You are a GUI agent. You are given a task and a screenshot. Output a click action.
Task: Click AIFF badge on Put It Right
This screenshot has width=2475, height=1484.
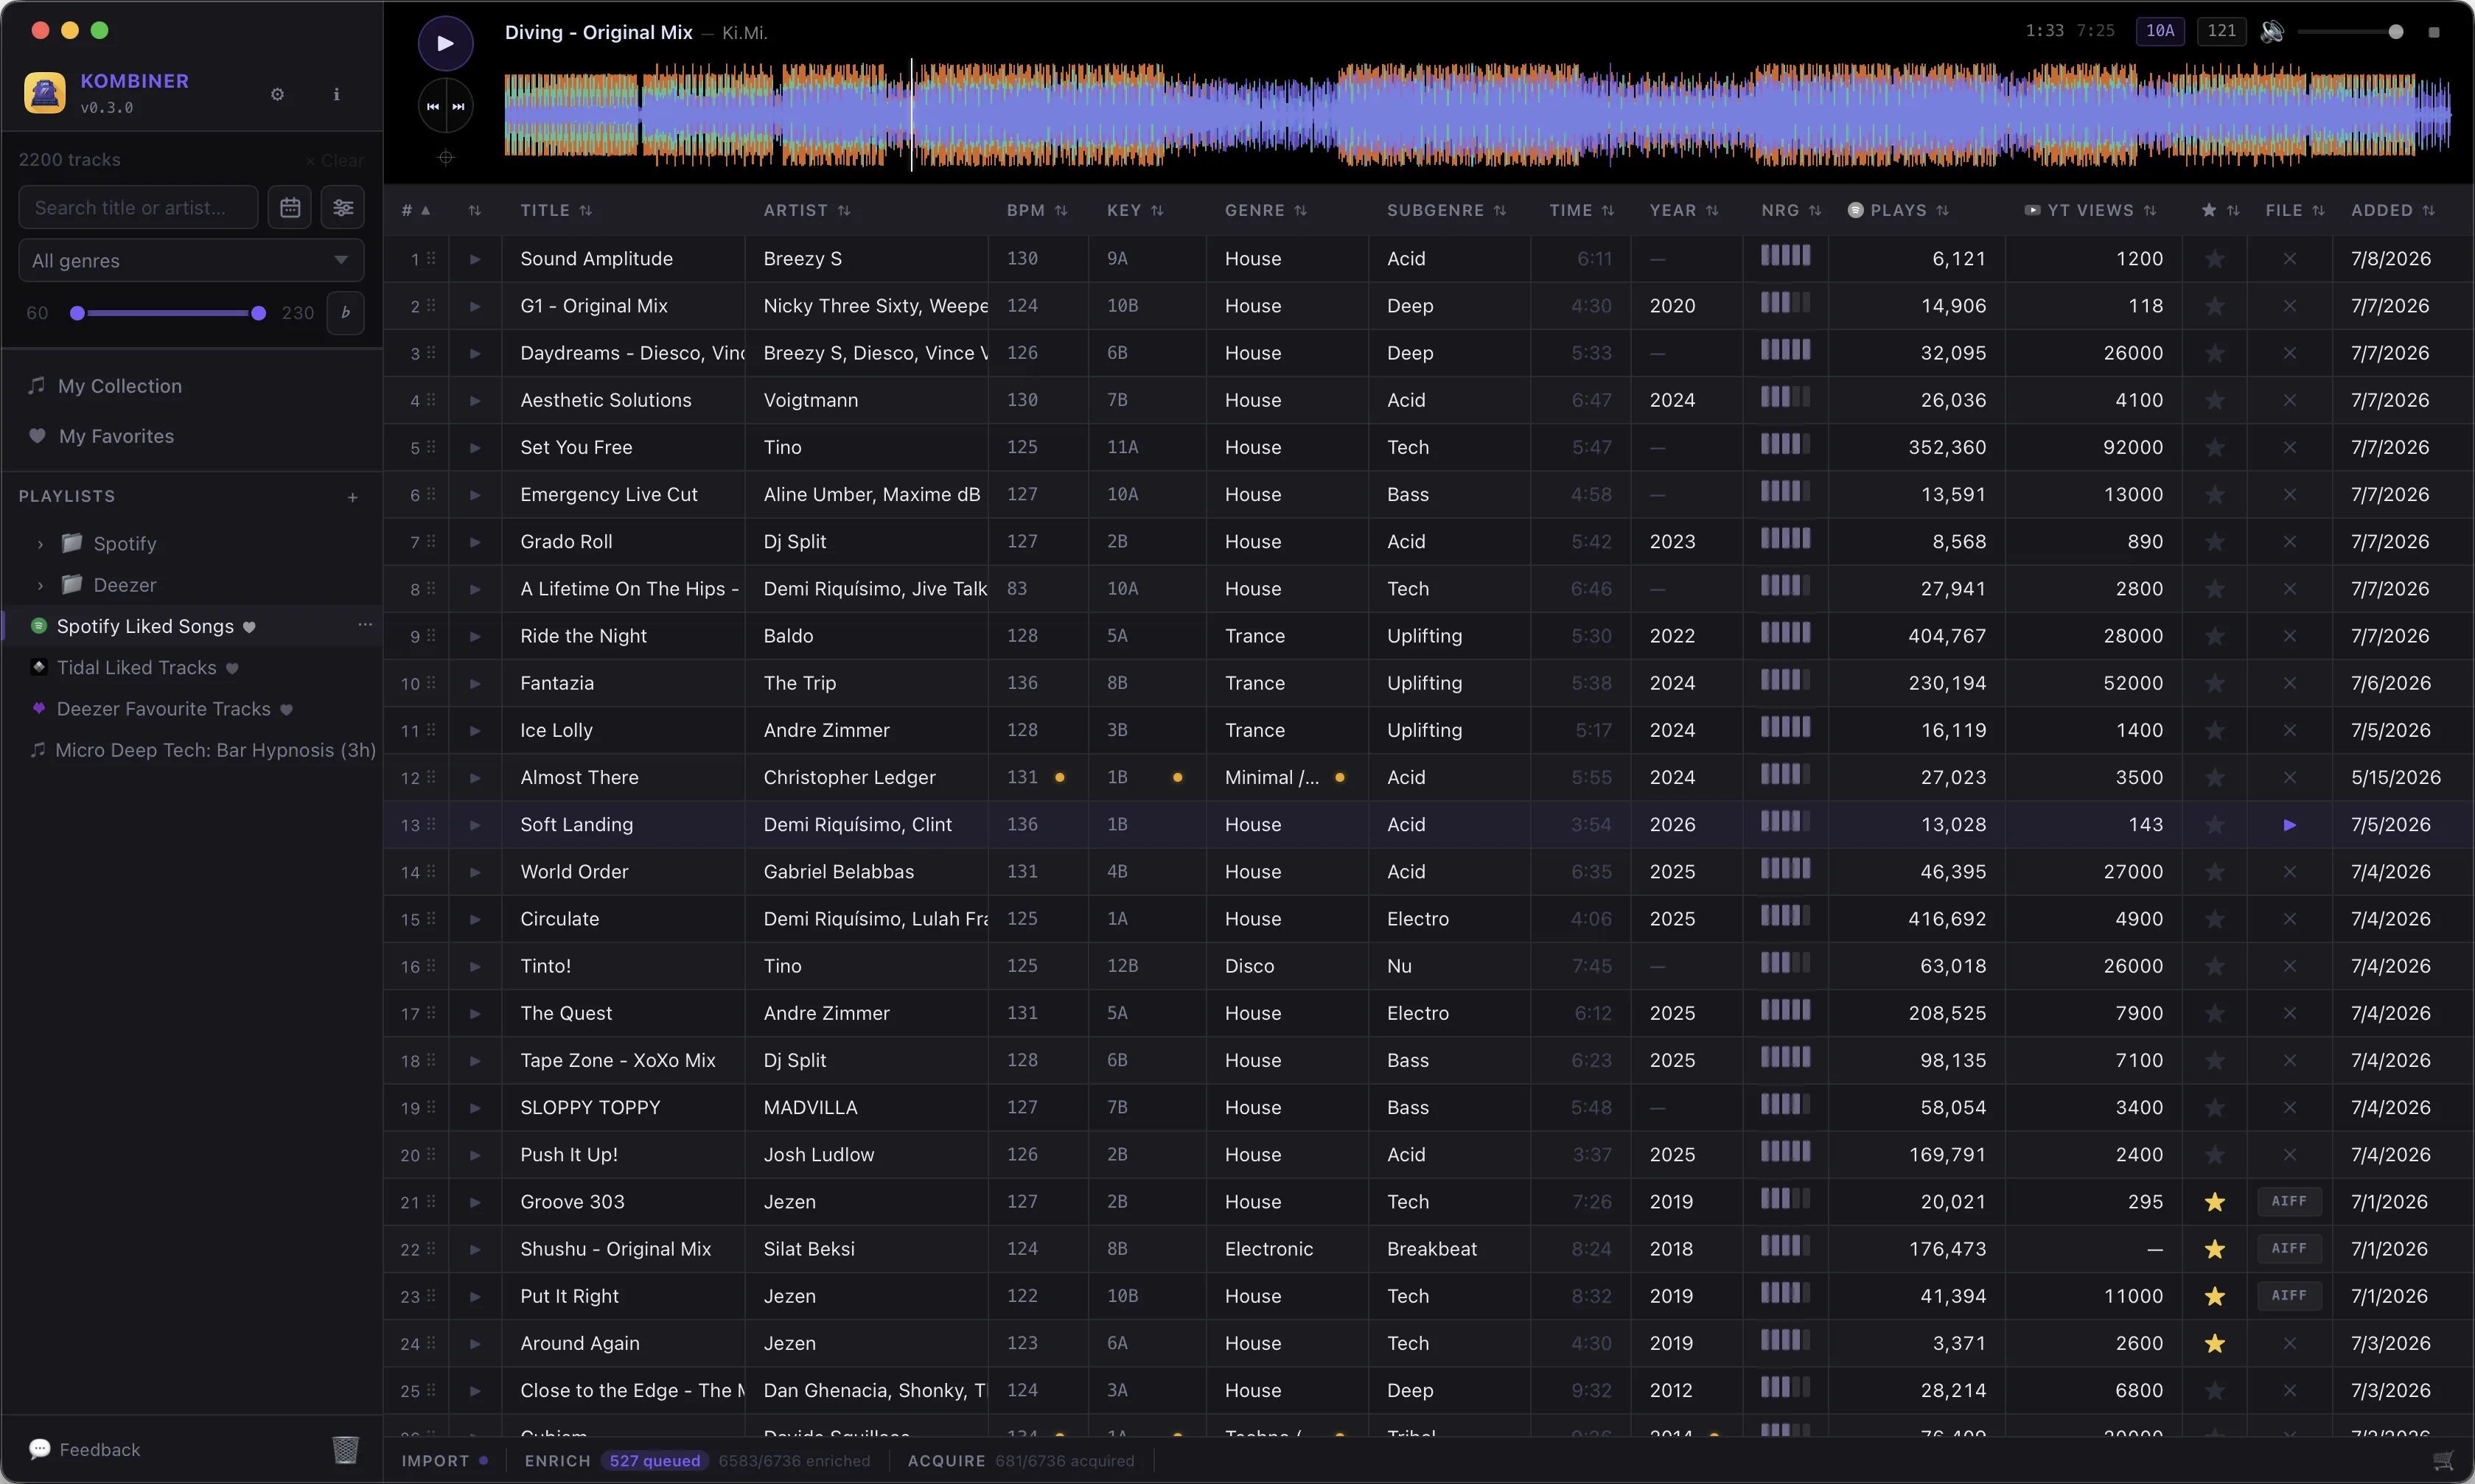tap(2289, 1295)
